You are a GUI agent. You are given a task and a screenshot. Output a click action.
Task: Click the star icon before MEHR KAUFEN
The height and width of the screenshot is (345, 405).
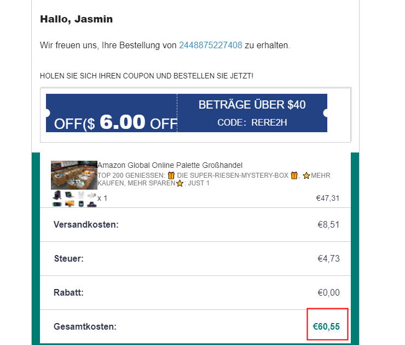(306, 176)
